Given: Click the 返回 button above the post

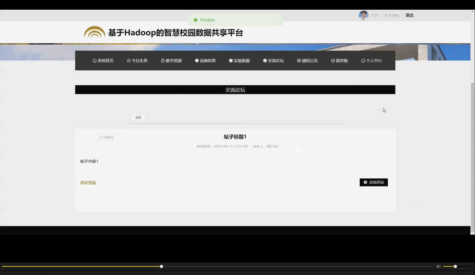Looking at the screenshot, I should [x=138, y=117].
